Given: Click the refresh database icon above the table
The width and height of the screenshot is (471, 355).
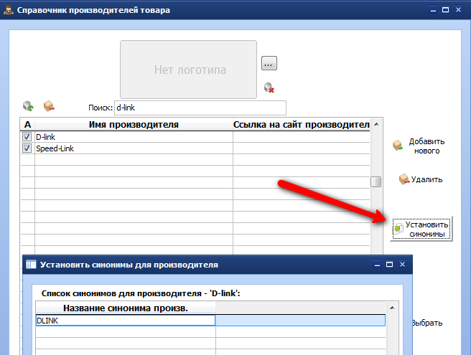Looking at the screenshot, I should click(x=28, y=106).
